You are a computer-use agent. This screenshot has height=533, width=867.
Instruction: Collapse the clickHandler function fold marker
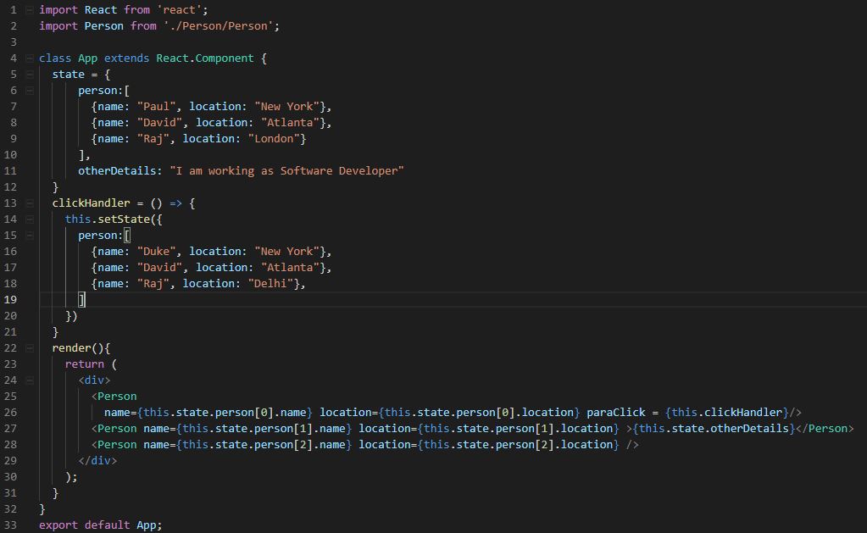tap(30, 203)
